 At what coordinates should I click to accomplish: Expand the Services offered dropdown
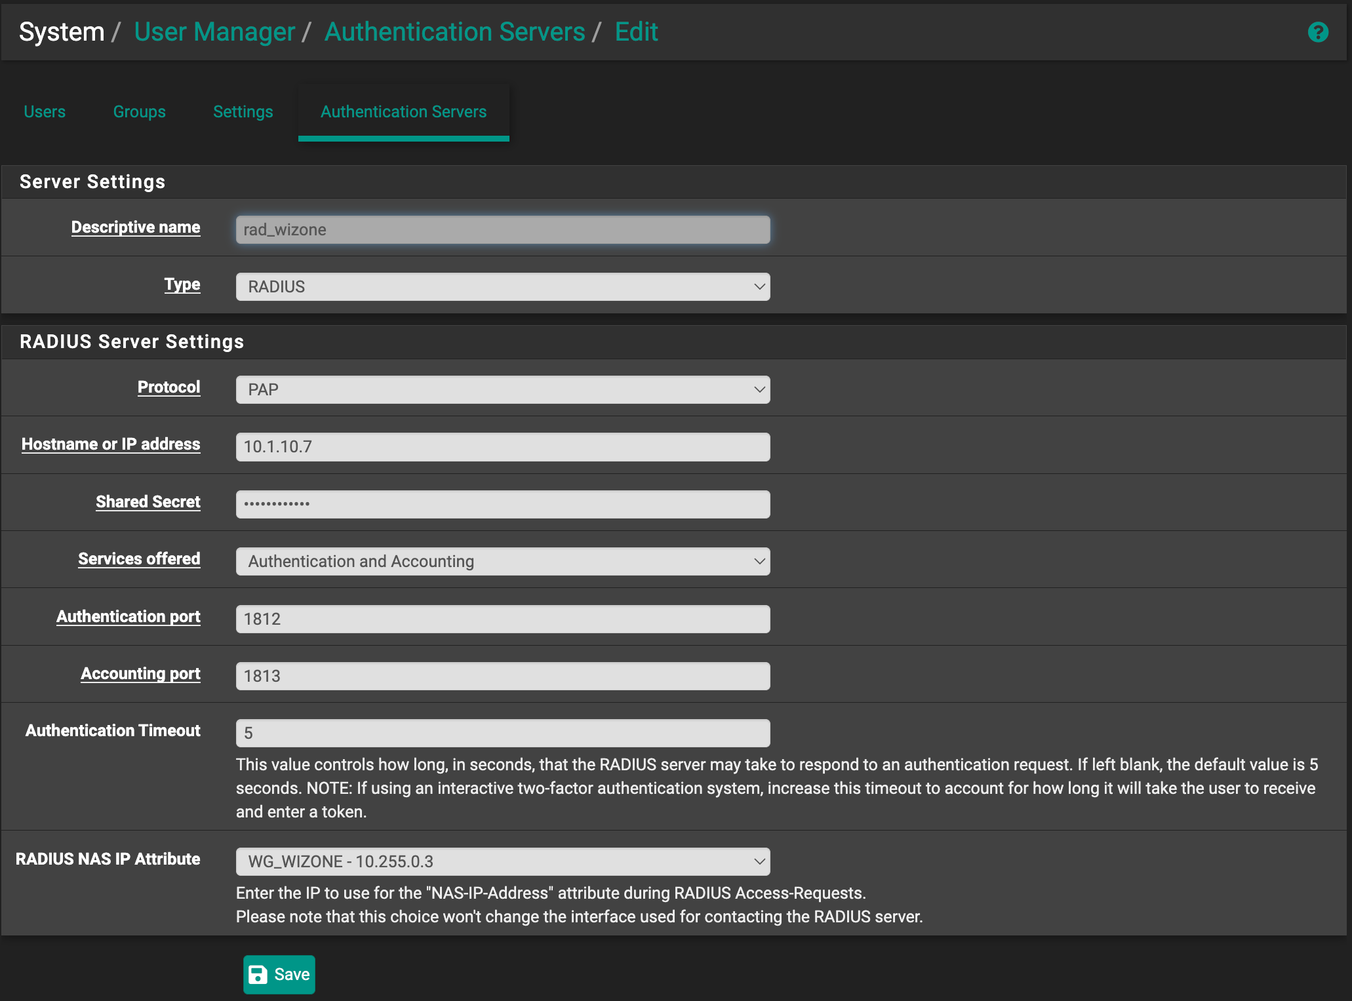pos(502,561)
